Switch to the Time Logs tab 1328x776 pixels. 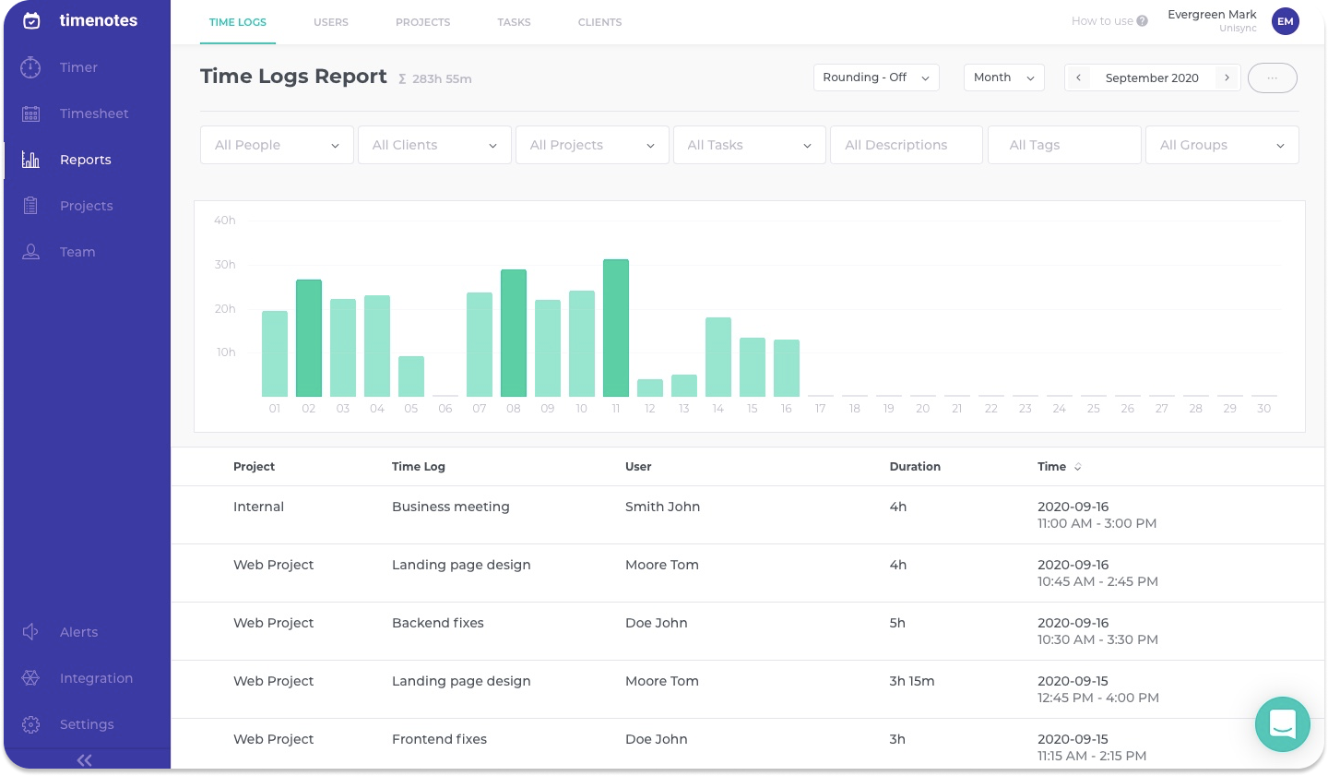(x=238, y=22)
